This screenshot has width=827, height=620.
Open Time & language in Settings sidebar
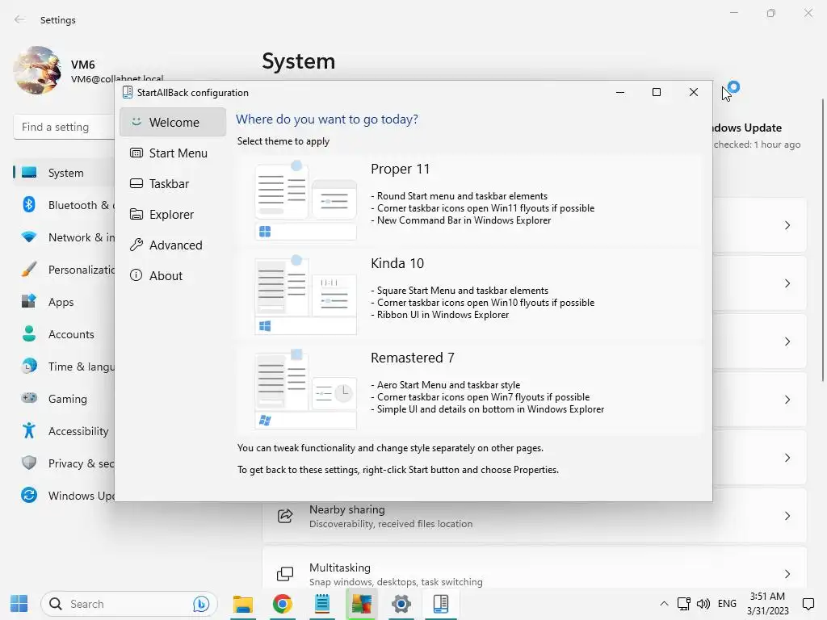click(x=64, y=367)
